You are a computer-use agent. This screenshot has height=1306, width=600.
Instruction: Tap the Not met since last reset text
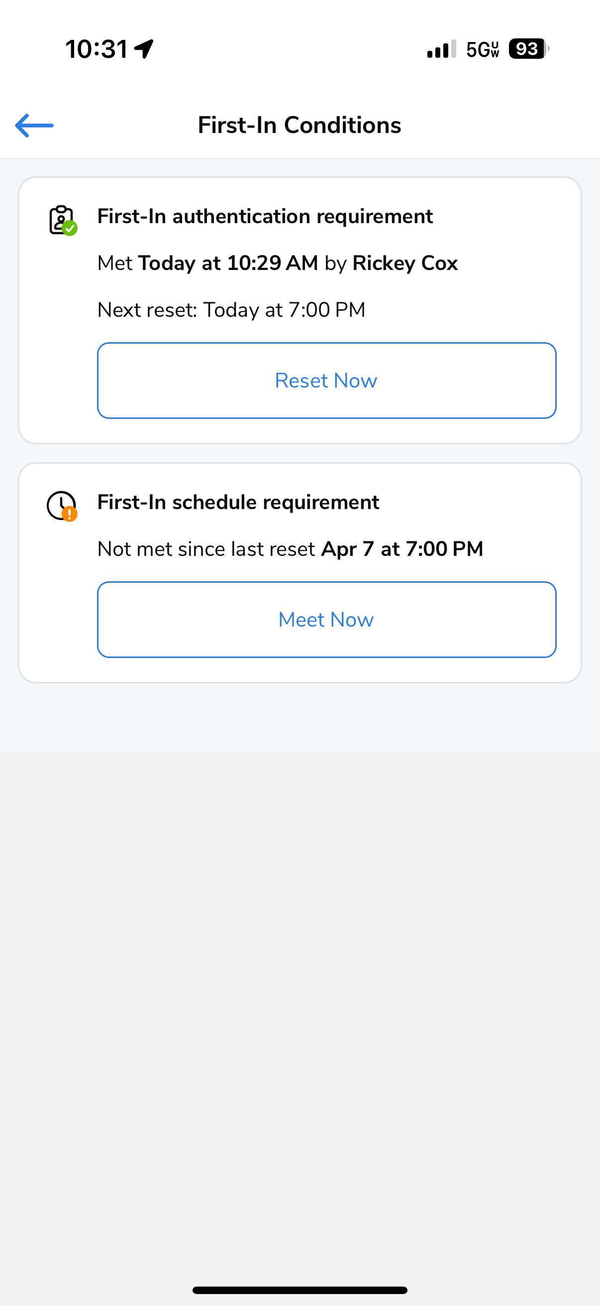point(206,549)
